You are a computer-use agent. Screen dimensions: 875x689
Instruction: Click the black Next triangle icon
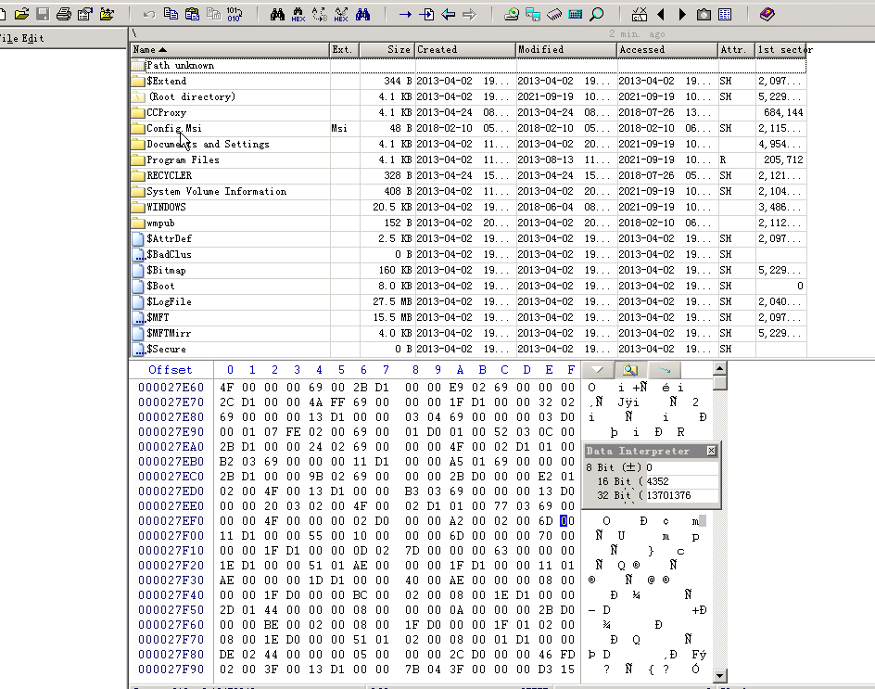[x=682, y=14]
